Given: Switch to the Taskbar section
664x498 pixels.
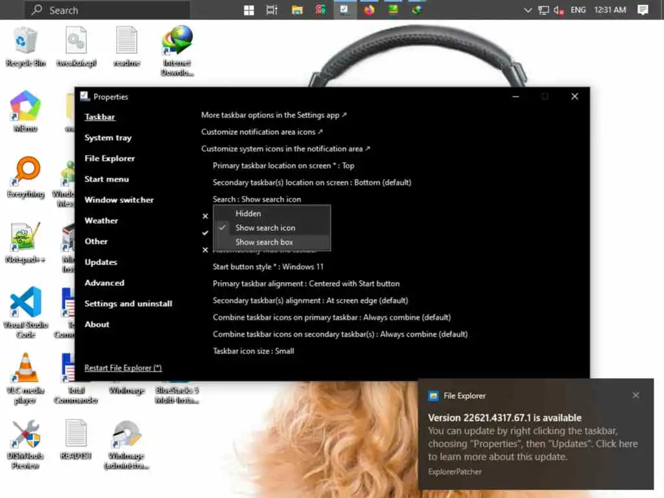Looking at the screenshot, I should [x=99, y=117].
